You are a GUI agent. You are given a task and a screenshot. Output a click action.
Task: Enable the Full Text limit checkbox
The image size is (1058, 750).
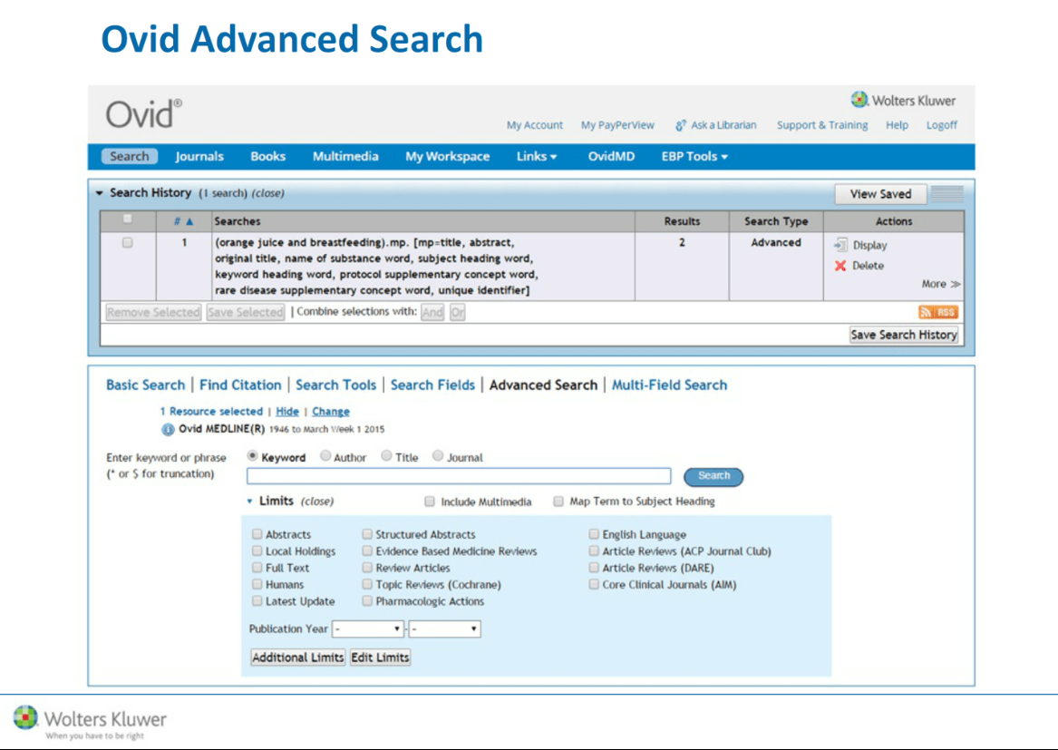point(257,568)
